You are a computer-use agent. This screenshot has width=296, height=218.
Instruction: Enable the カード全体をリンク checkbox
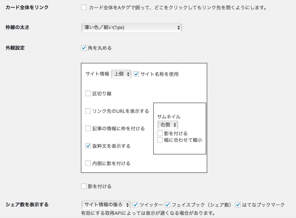click(x=84, y=7)
